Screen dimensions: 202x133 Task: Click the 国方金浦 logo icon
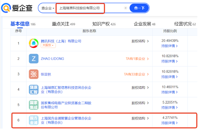34,120
